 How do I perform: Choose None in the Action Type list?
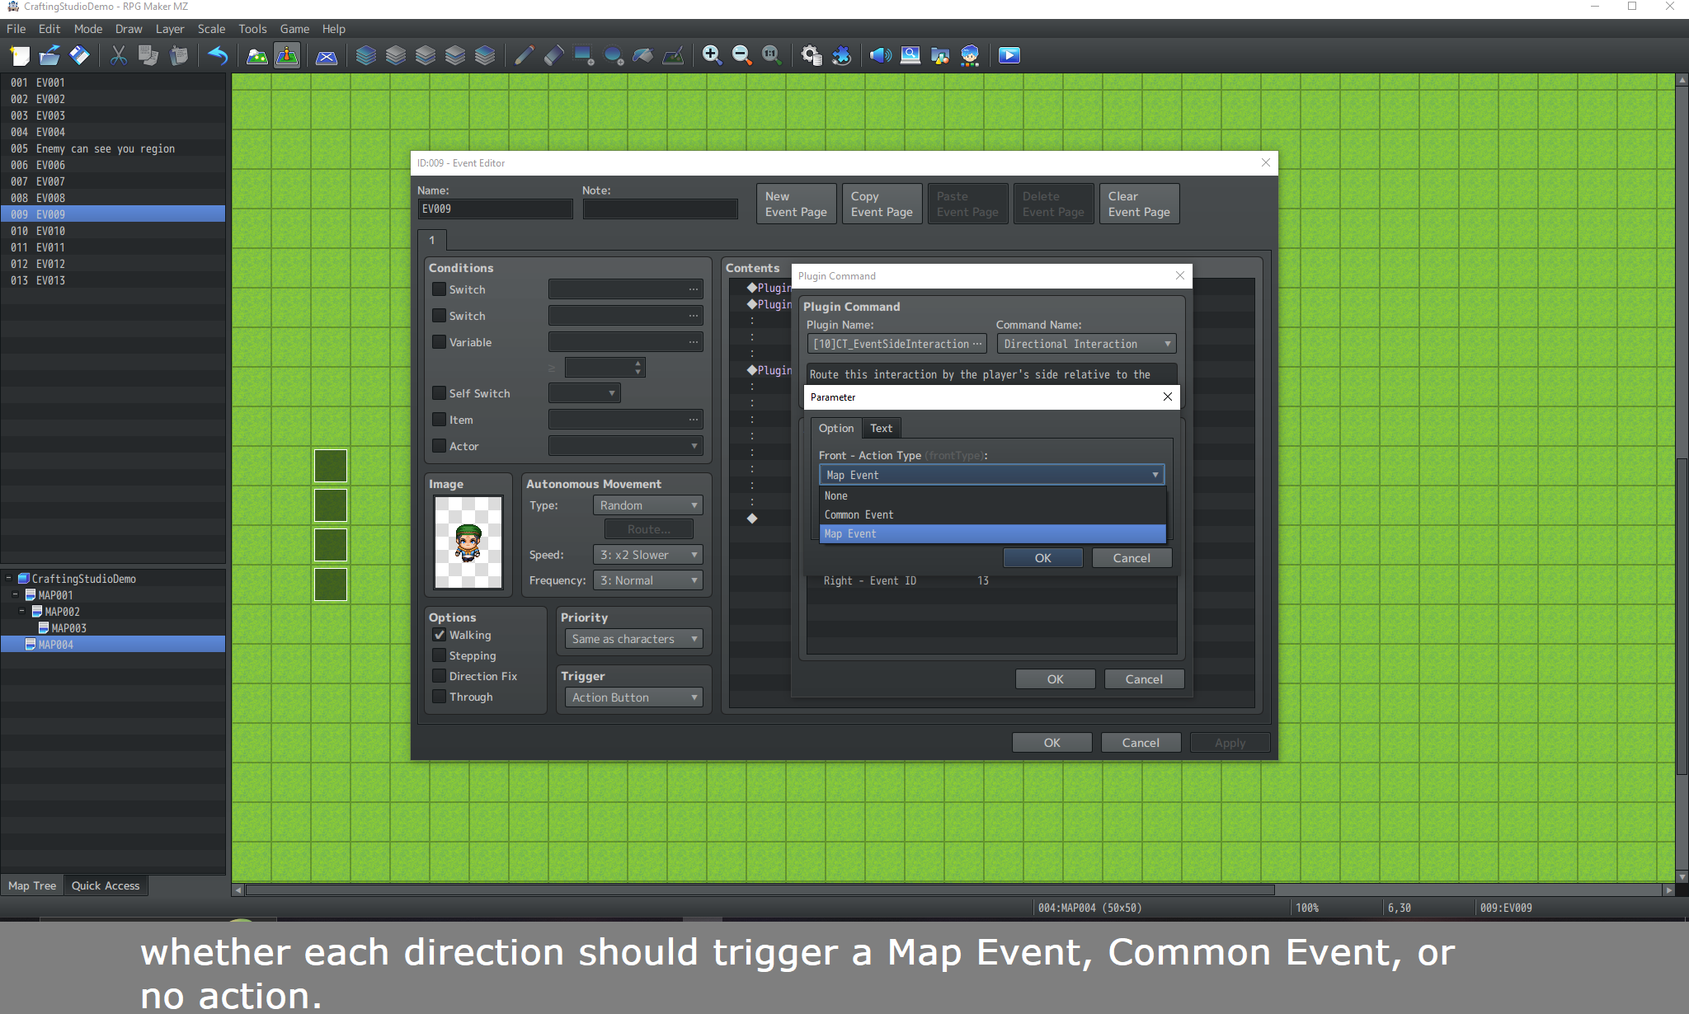pyautogui.click(x=992, y=495)
